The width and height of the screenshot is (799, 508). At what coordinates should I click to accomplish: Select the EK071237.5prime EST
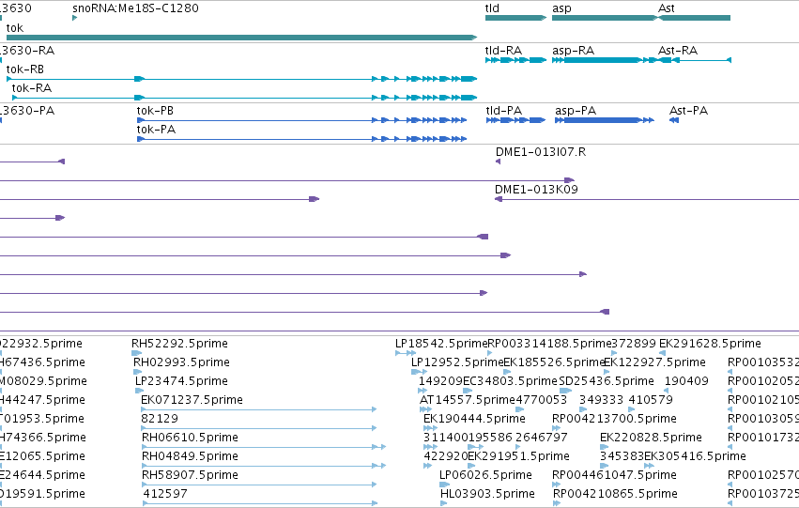point(259,409)
